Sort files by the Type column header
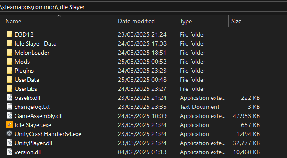This screenshot has height=158, width=287. [x=186, y=21]
